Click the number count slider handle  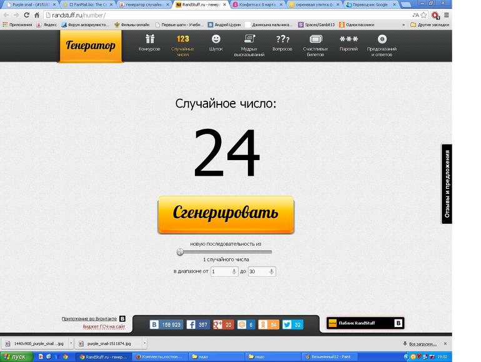point(180,252)
